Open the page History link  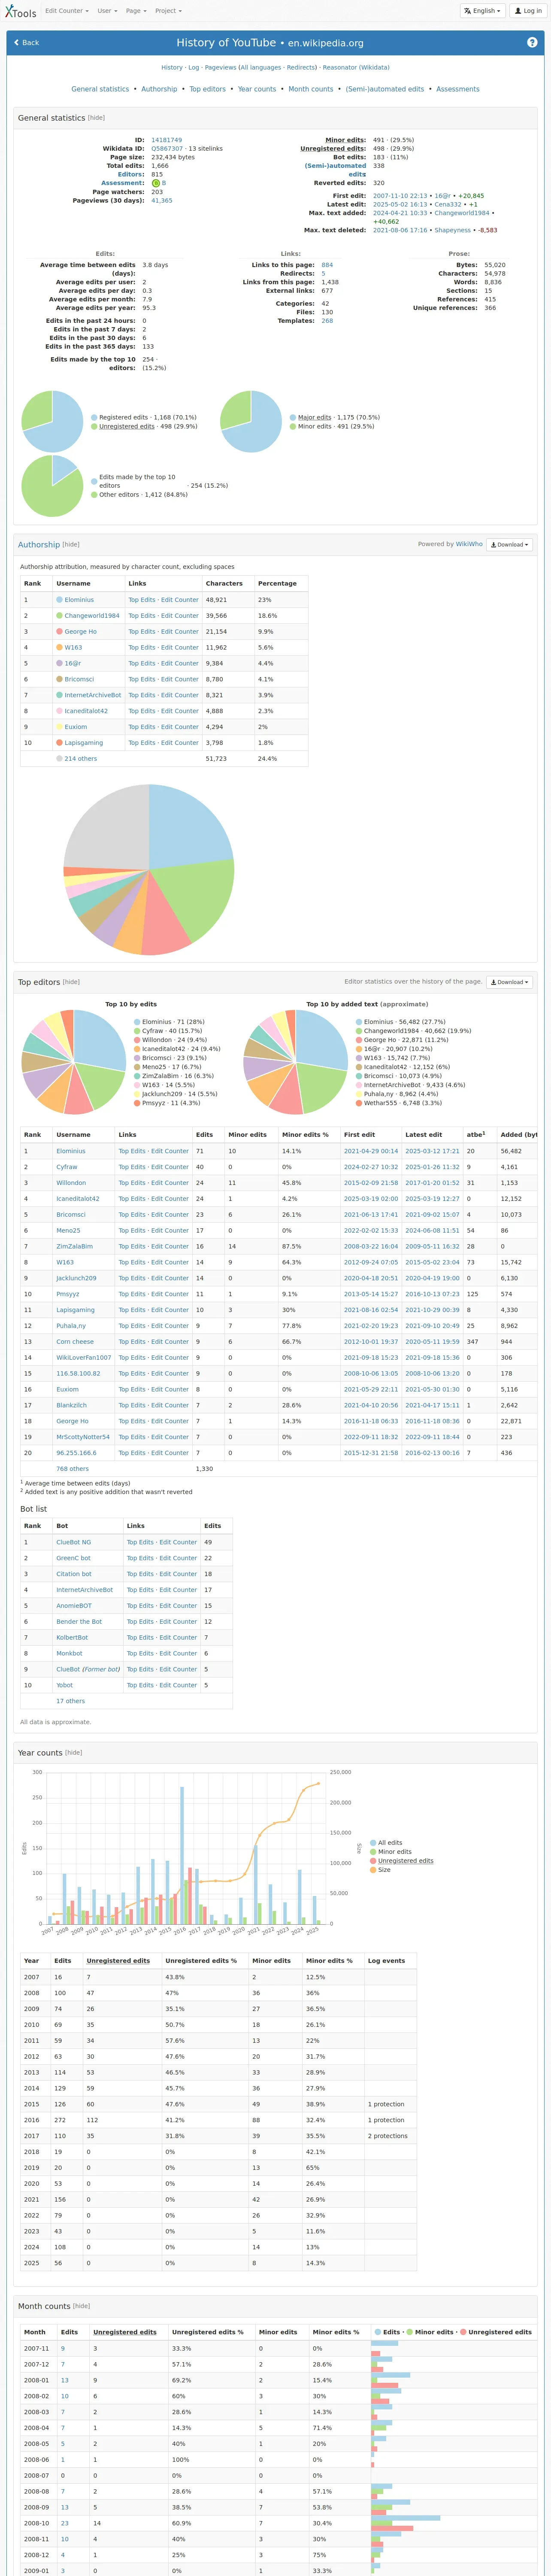click(x=172, y=68)
